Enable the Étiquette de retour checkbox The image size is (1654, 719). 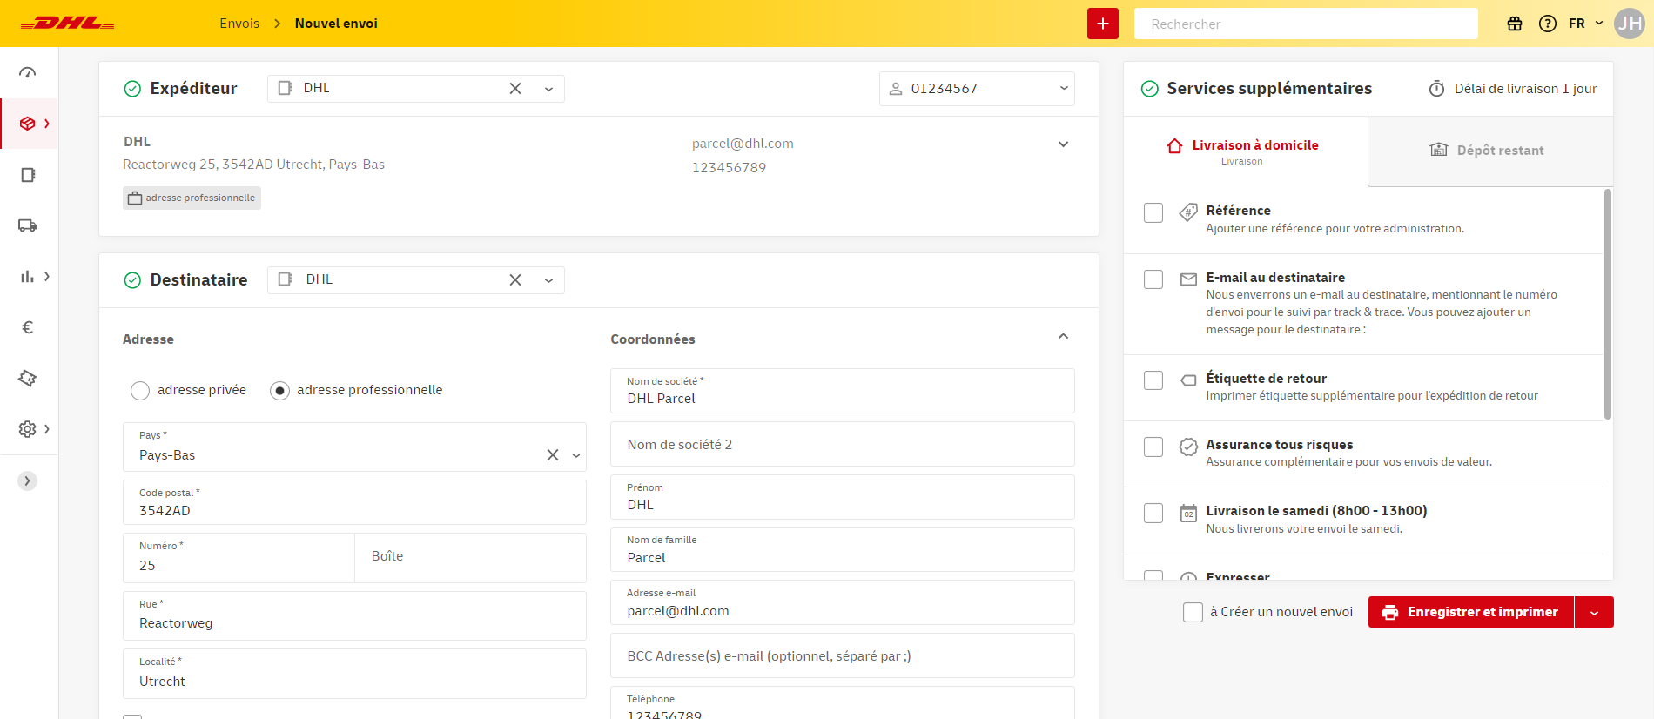click(1153, 380)
